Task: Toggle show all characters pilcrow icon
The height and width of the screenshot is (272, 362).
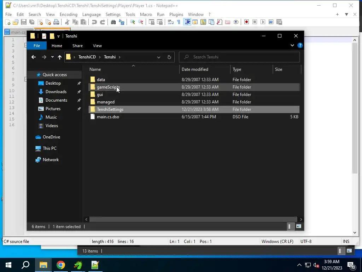Action: point(179,22)
